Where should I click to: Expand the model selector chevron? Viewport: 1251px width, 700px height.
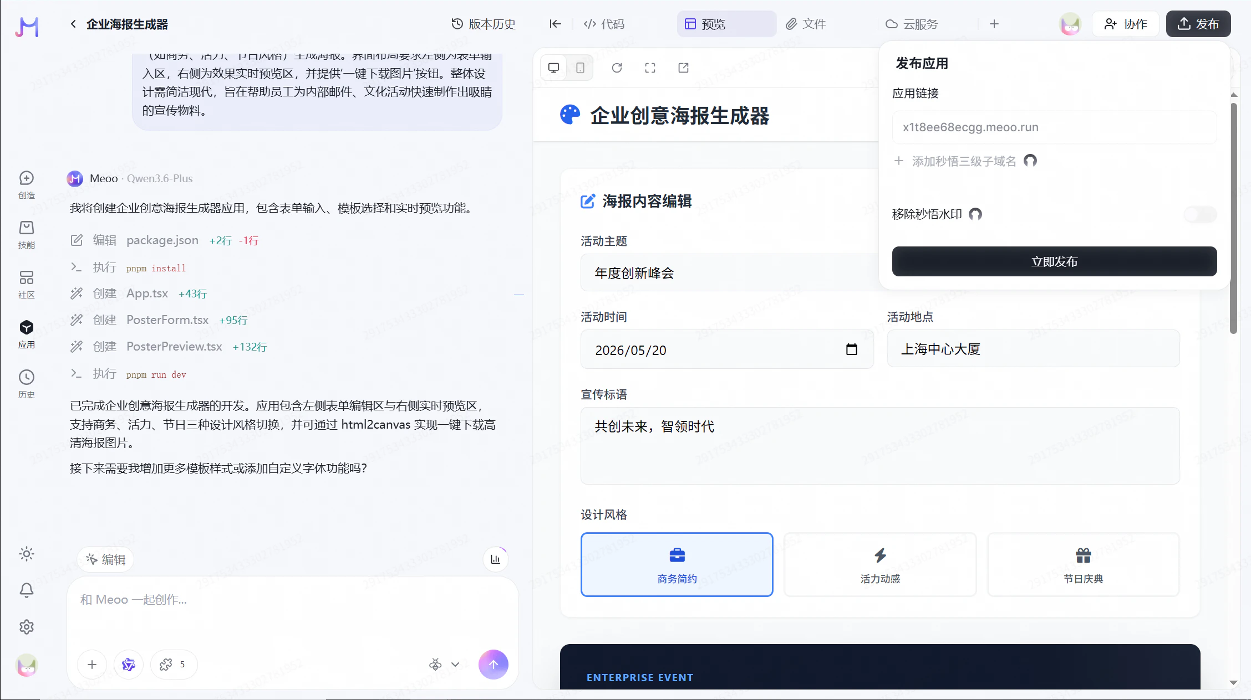(x=455, y=664)
